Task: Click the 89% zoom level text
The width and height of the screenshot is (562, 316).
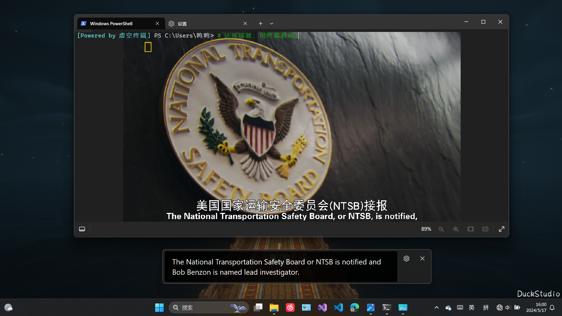Action: 426,229
